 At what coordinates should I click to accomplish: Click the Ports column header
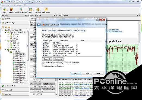click(82, 40)
